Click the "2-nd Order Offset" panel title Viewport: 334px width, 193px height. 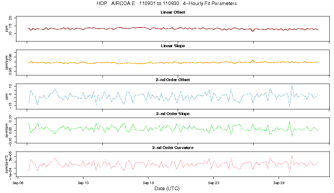(173, 80)
